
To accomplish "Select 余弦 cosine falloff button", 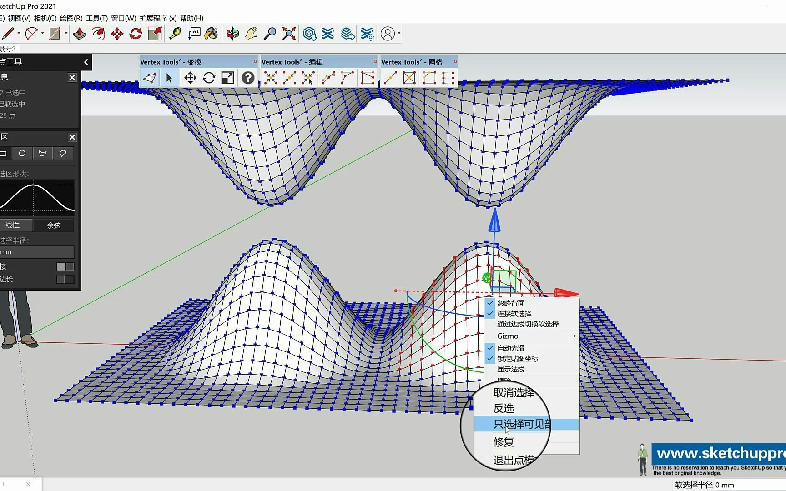I will point(54,225).
